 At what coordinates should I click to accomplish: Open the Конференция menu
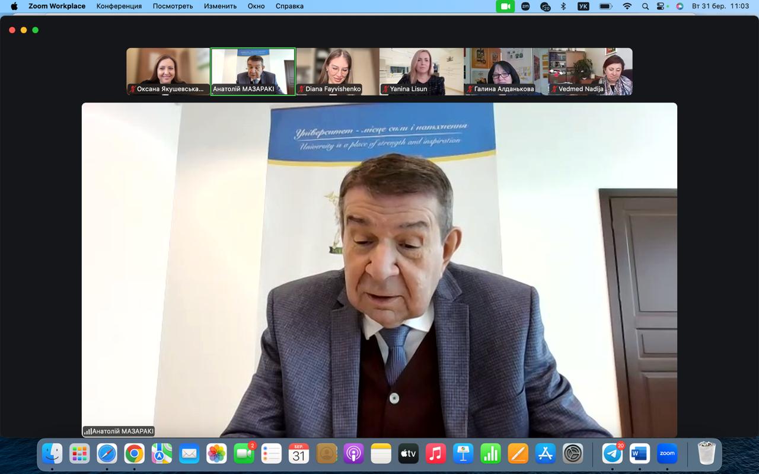[119, 7]
